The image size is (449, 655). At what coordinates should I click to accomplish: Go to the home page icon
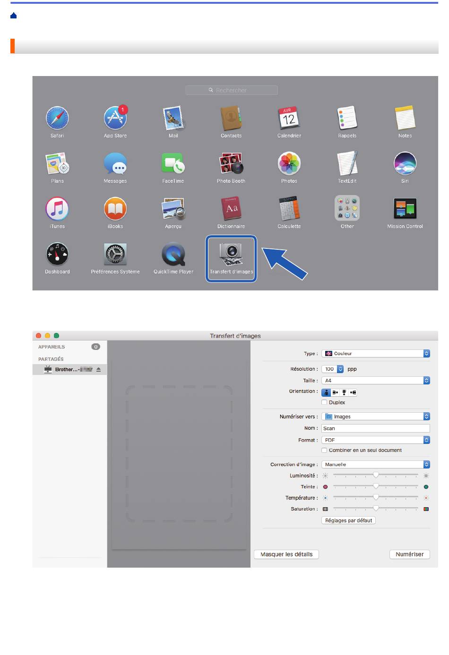pyautogui.click(x=14, y=16)
